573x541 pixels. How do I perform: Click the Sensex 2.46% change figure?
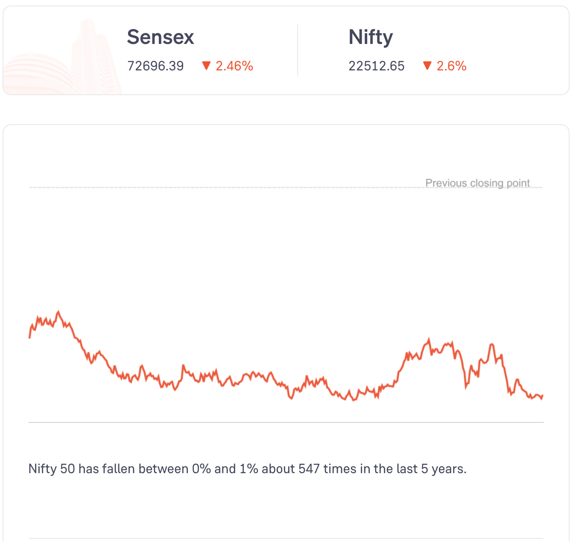(234, 66)
